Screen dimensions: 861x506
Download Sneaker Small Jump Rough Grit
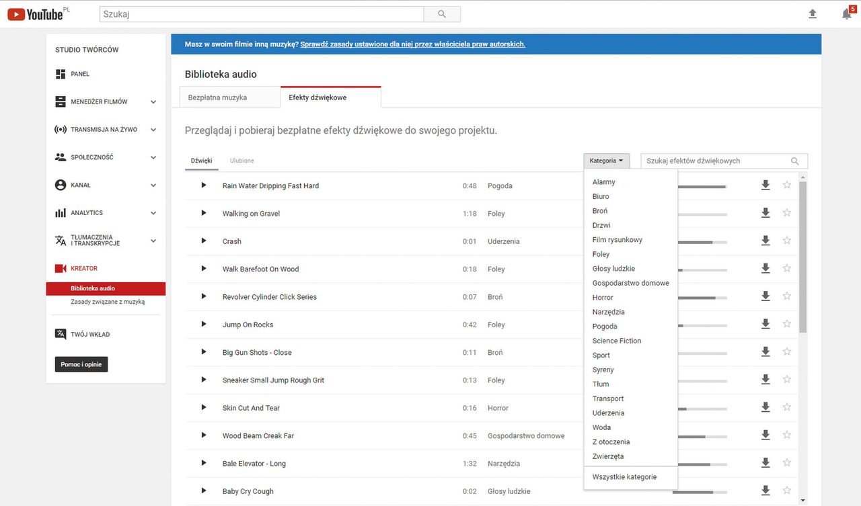coord(765,380)
